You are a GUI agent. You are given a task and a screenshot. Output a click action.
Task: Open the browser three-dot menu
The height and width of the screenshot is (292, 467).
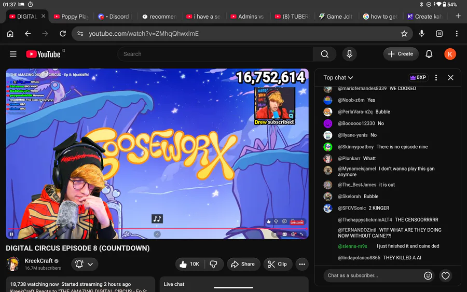click(x=457, y=34)
